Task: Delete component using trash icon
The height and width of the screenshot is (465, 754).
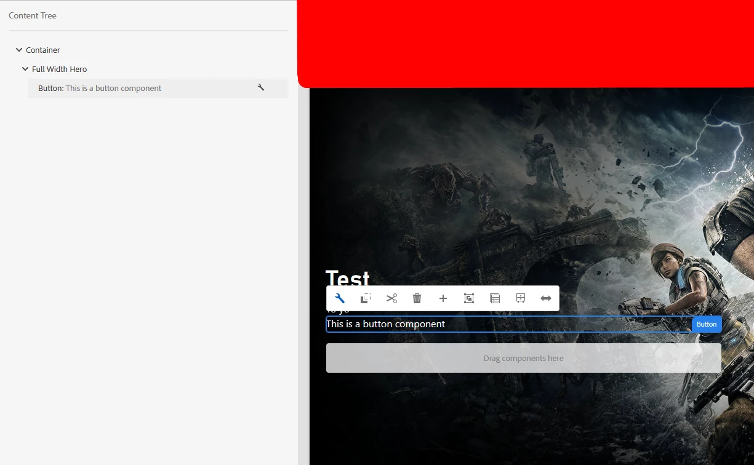Action: pyautogui.click(x=417, y=298)
